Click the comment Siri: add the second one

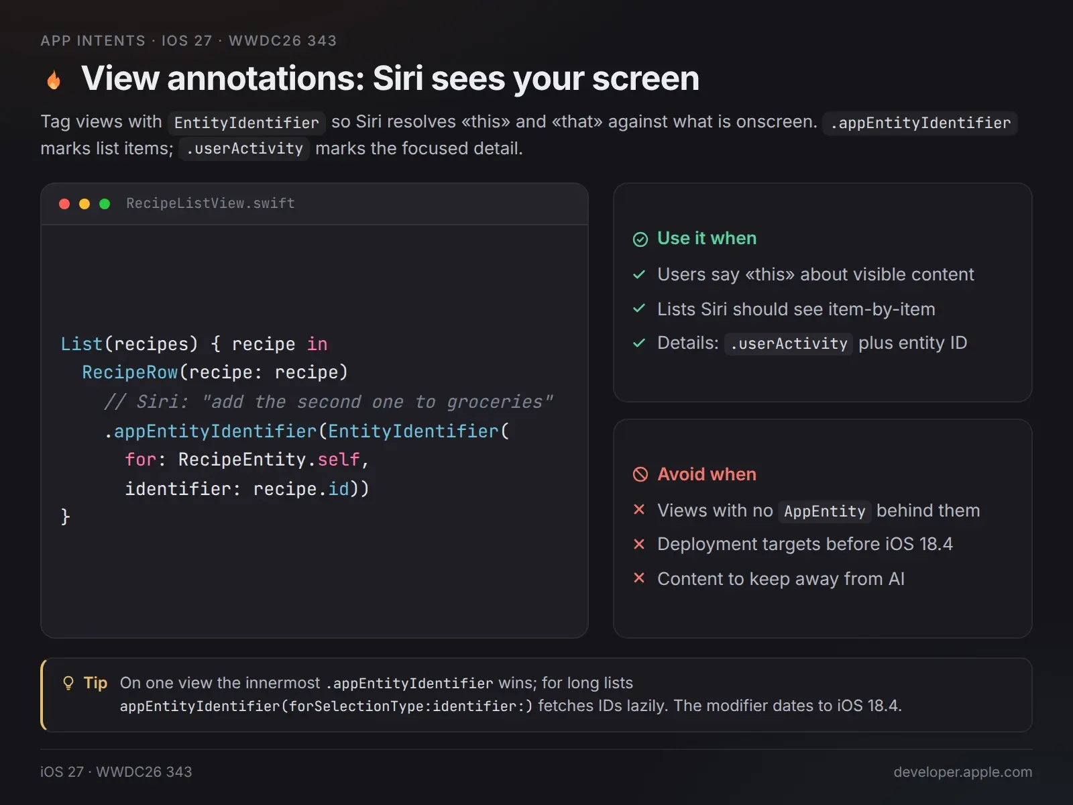click(x=328, y=402)
